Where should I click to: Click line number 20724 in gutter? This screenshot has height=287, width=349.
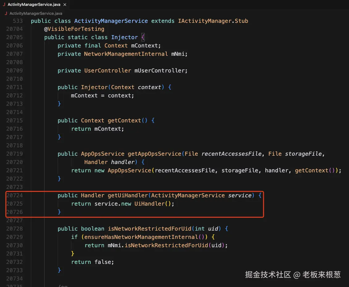pos(15,195)
